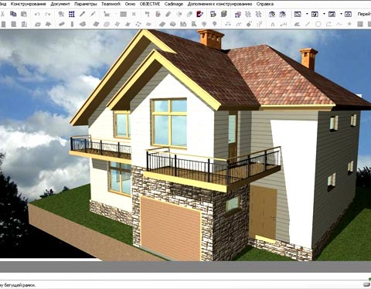Click the Перейти button
This screenshot has height=289, width=371.
coord(364,14)
